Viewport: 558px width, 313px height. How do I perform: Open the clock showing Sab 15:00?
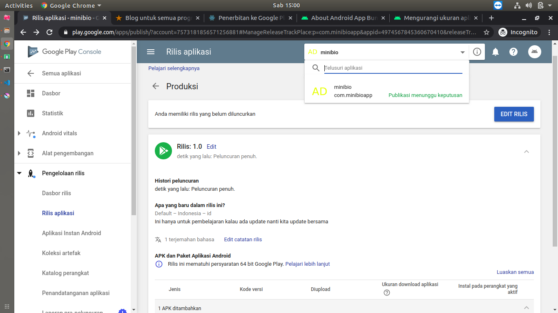[x=286, y=5]
